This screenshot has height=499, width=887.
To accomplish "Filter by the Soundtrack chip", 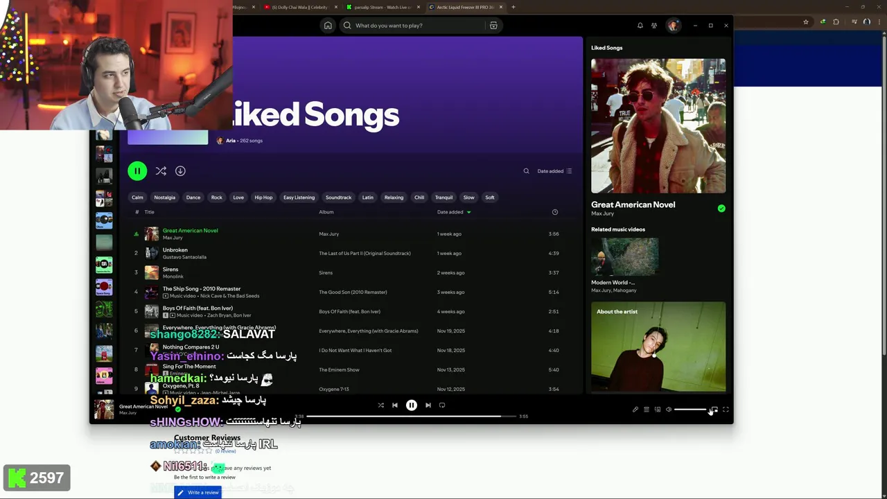I will (338, 198).
